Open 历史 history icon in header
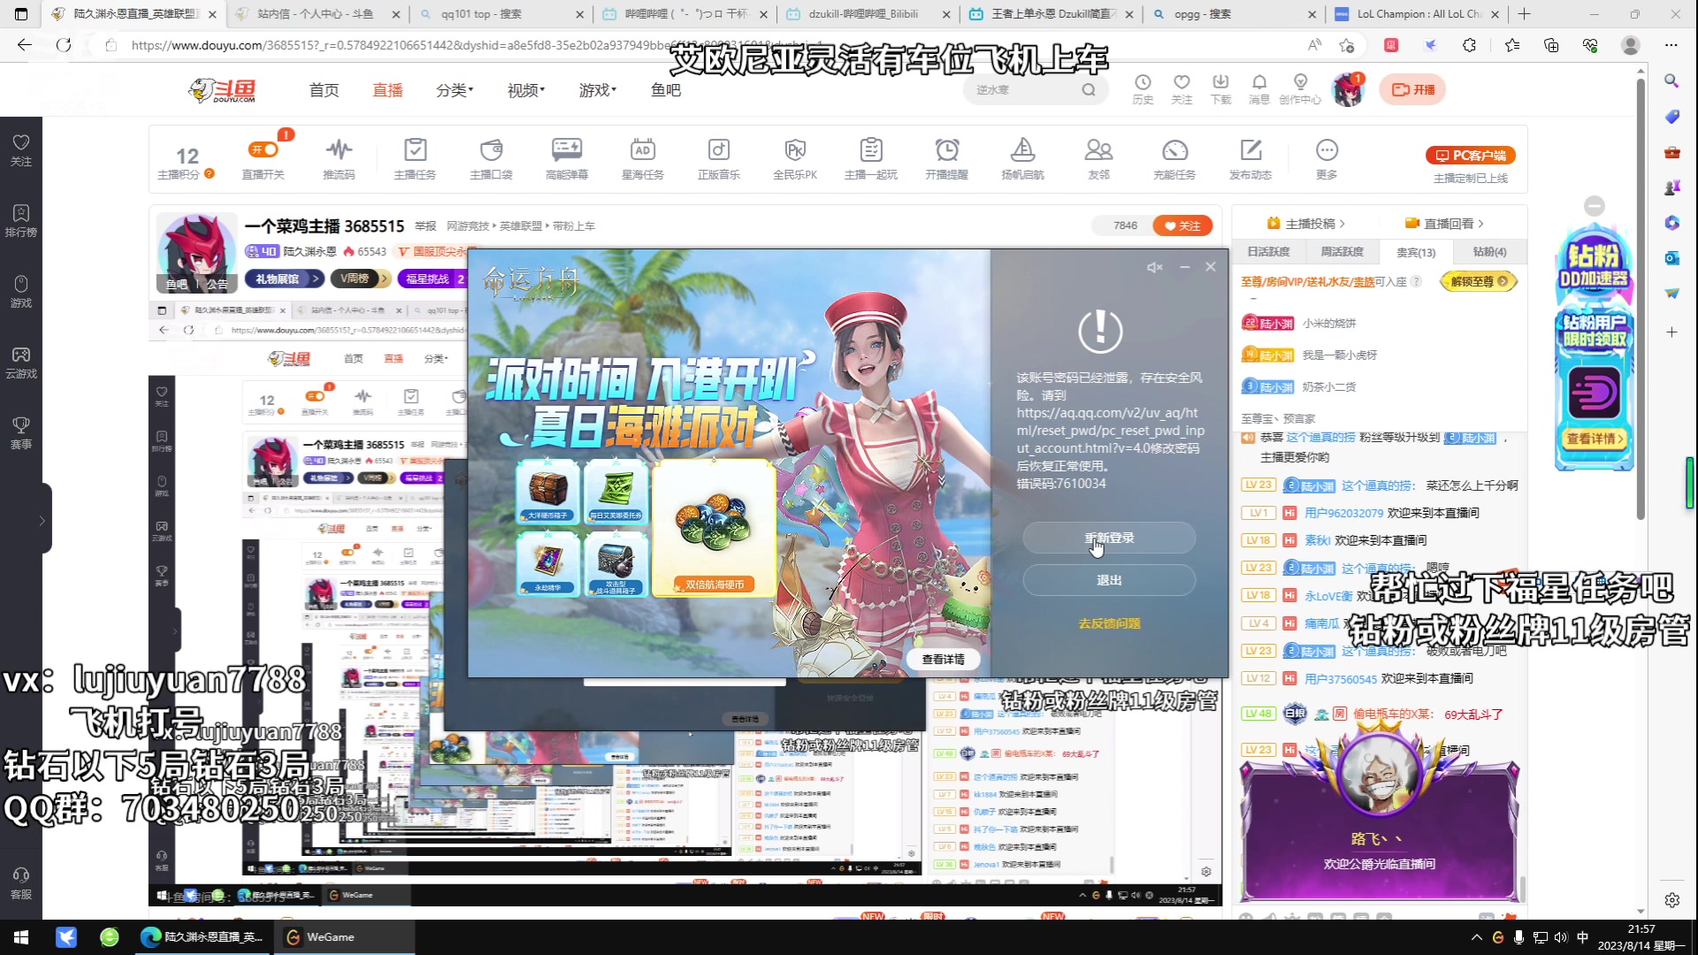 click(x=1143, y=89)
